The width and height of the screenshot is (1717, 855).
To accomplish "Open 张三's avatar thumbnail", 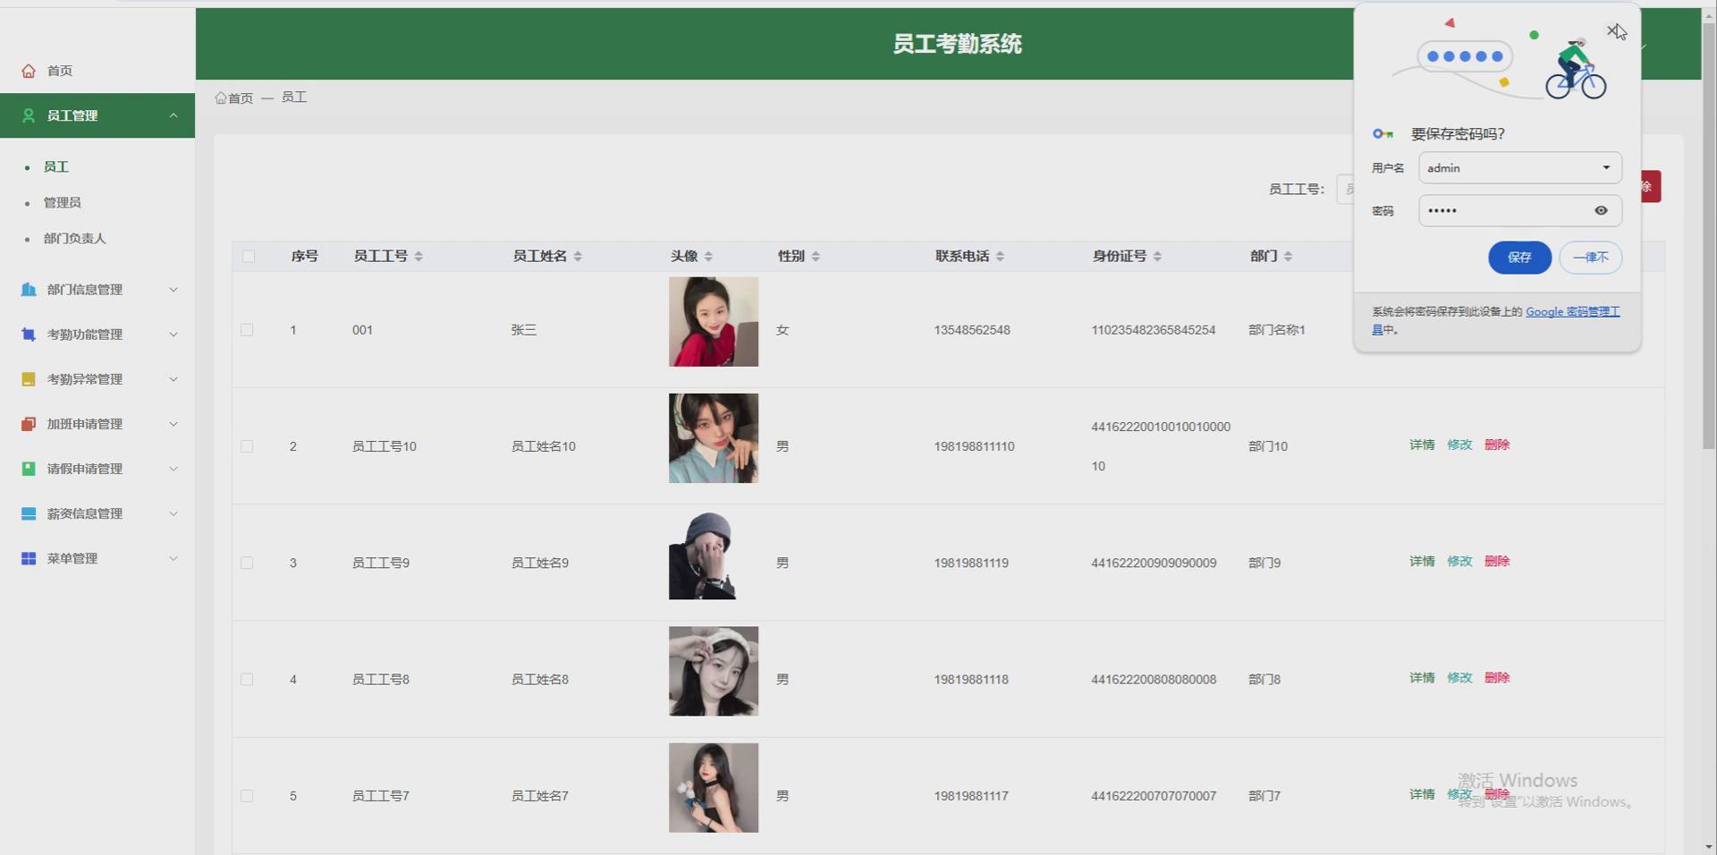I will [x=714, y=322].
